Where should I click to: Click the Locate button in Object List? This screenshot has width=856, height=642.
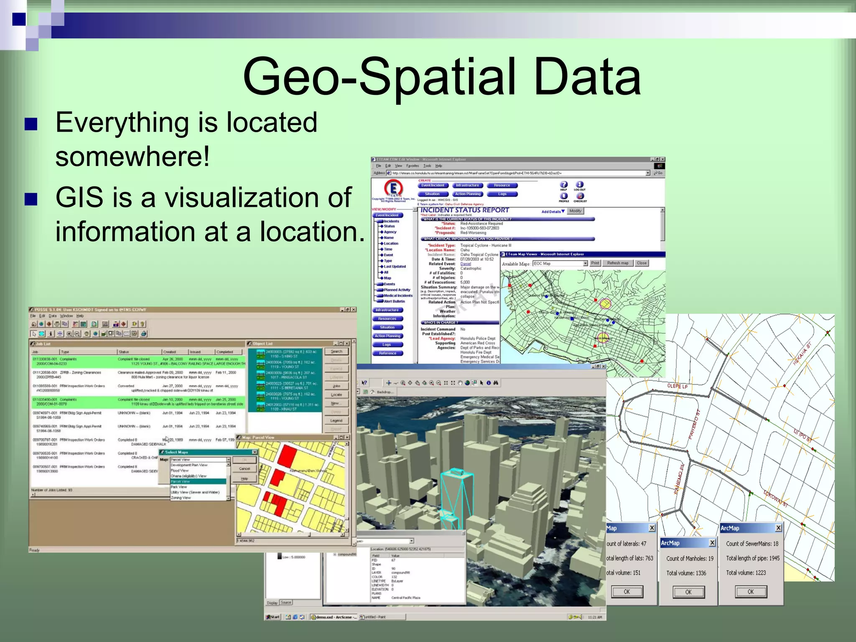point(336,395)
